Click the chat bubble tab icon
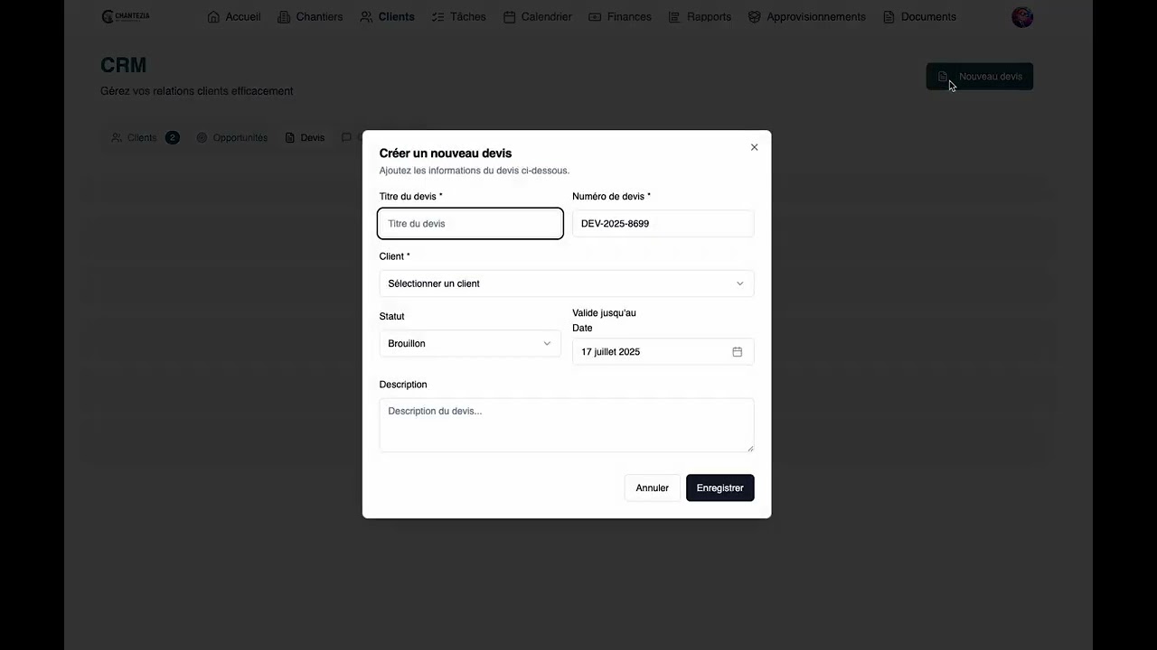 point(346,138)
